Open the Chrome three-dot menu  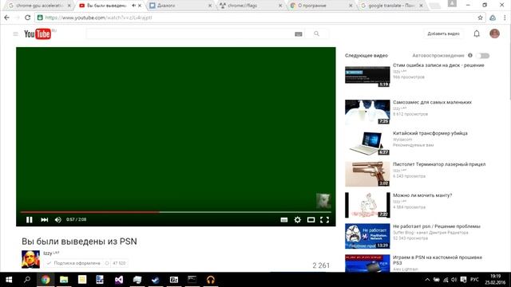pyautogui.click(x=505, y=18)
